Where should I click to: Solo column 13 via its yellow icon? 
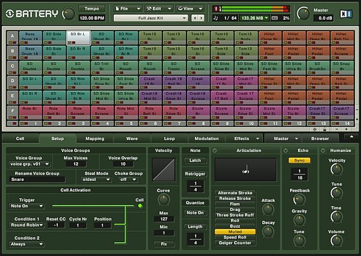(x=309, y=124)
